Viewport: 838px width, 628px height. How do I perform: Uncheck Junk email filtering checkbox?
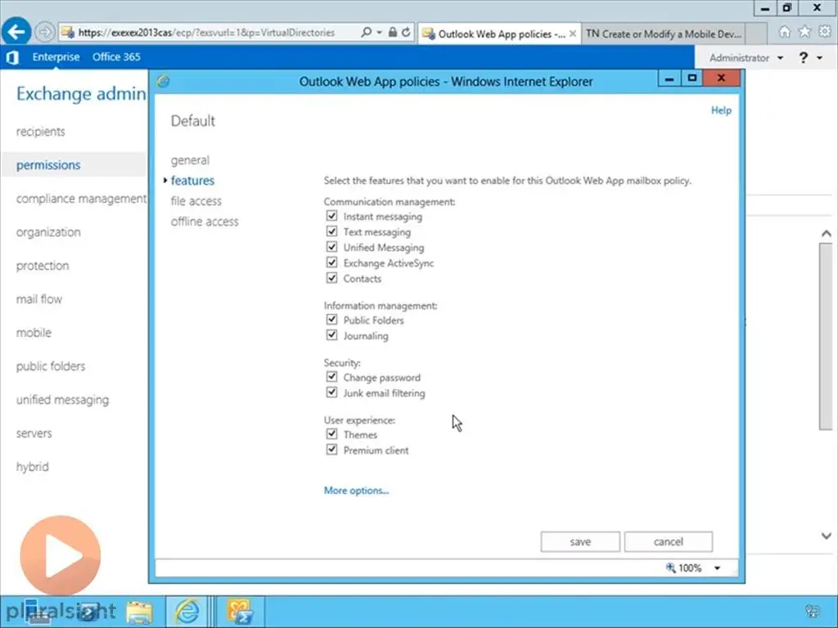[332, 392]
